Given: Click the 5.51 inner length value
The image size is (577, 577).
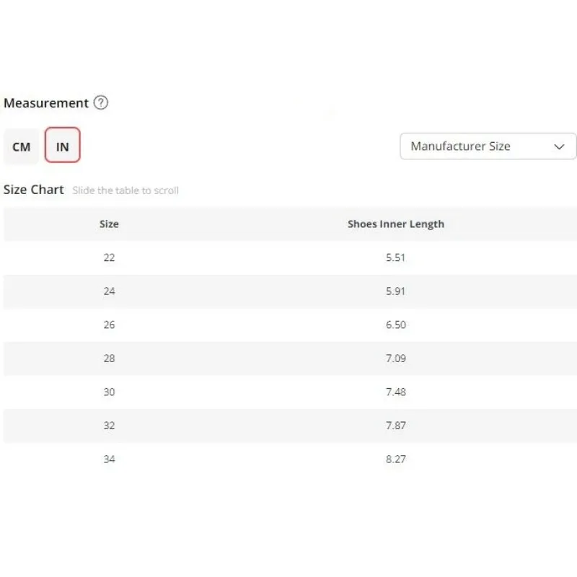Looking at the screenshot, I should (x=395, y=257).
